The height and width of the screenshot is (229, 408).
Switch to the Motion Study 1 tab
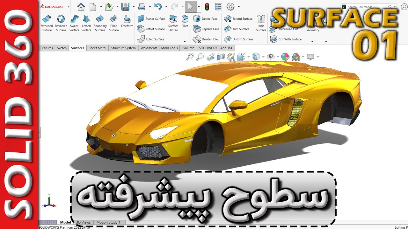pyautogui.click(x=108, y=222)
